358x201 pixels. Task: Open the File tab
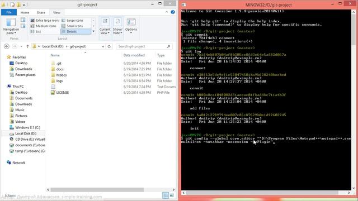pos(9,12)
